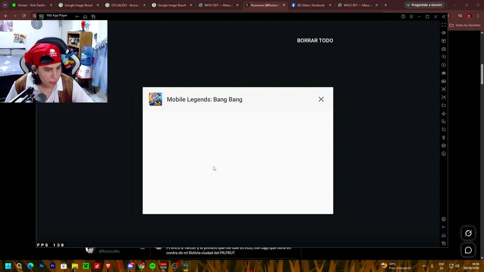Click the black circular swirl-logo button on the right edge

(468, 233)
